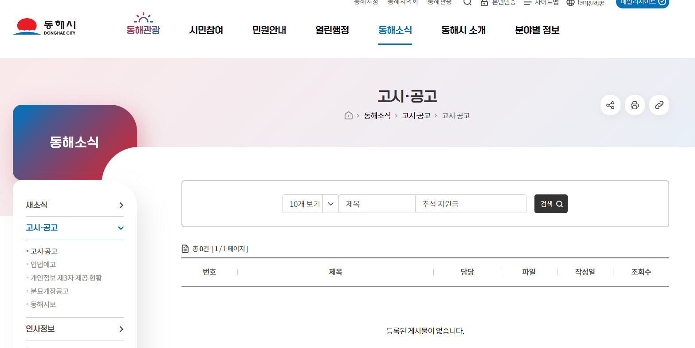Open the 제목 search field selector

point(377,204)
